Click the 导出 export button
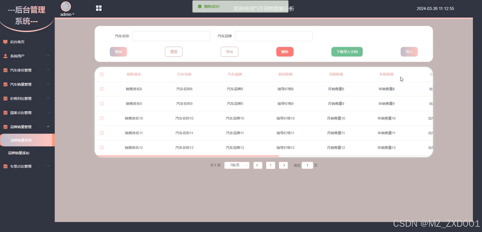 [230, 52]
